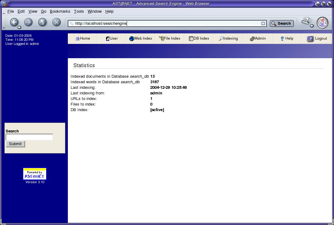Go to the Home page tab

83,38
